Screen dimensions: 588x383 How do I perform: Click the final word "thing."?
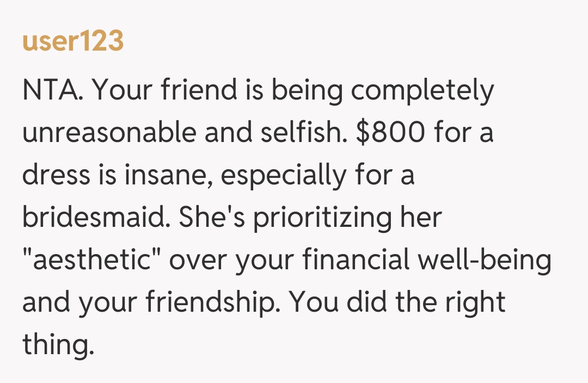(54, 345)
